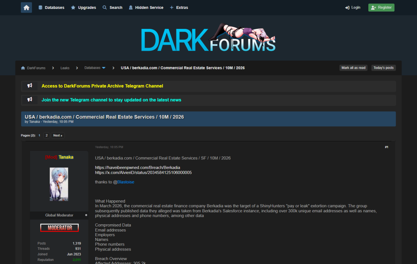Click the Reputation value 2,011
The width and height of the screenshot is (417, 264).
pyautogui.click(x=76, y=260)
